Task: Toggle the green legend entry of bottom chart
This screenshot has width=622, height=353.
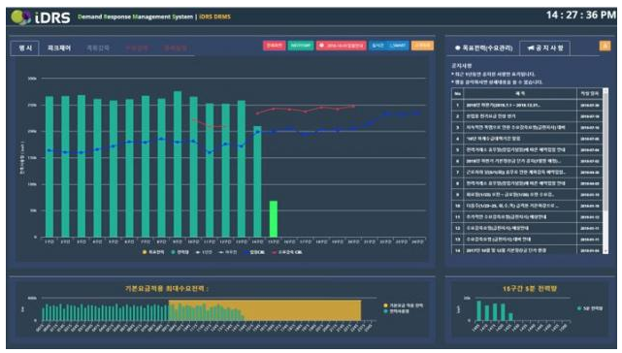Action: (397, 311)
